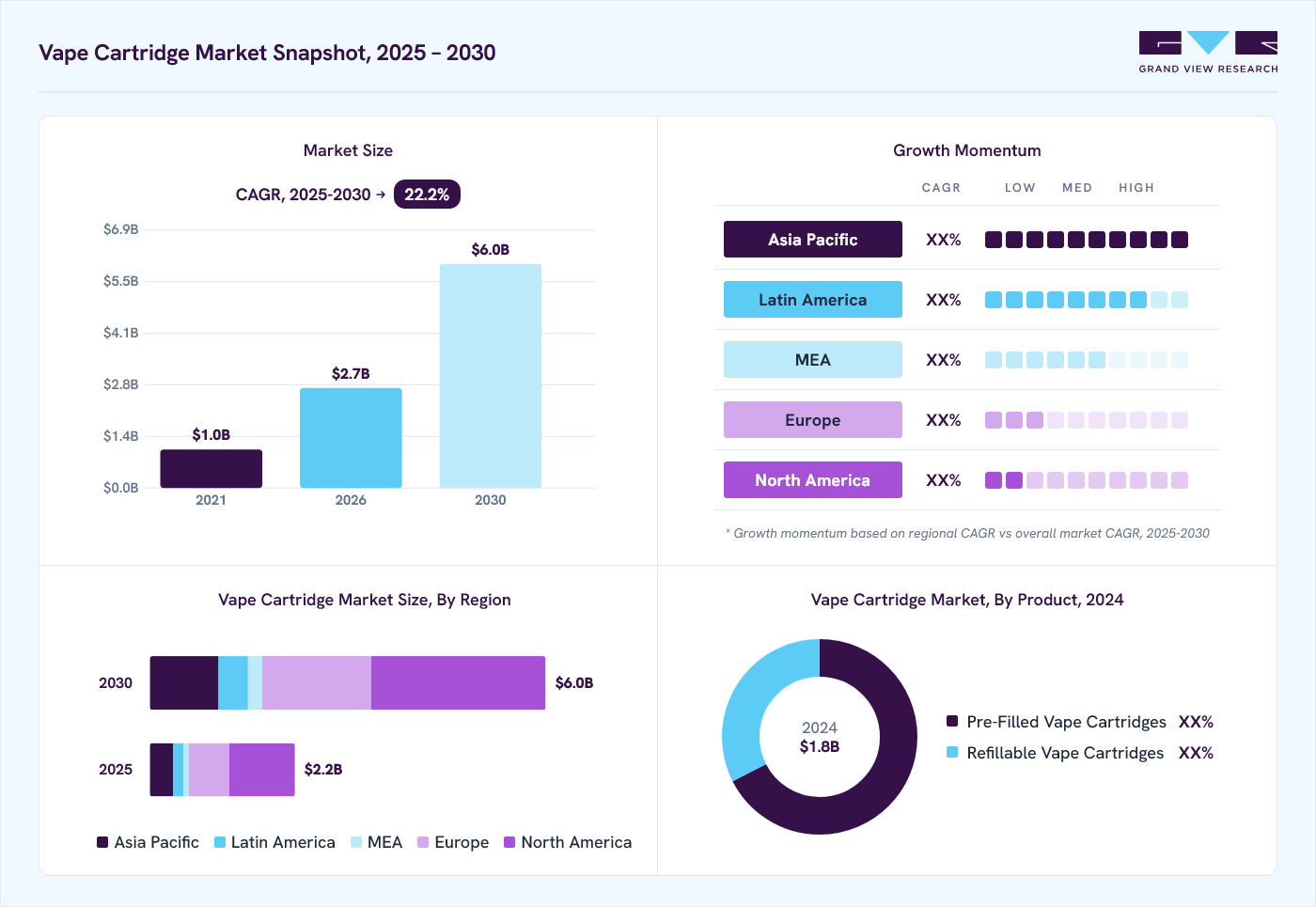Click the growth momentum footnote text
This screenshot has height=907, width=1316.
967,533
